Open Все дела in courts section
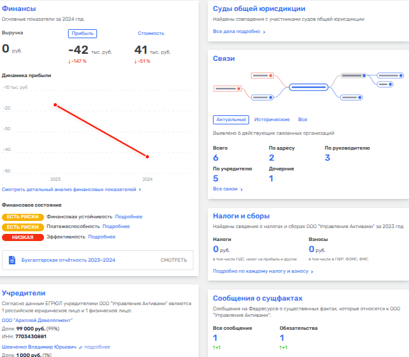Image resolution: width=409 pixels, height=357 pixels. (x=239, y=31)
